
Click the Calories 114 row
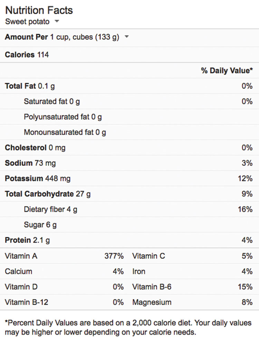[27, 55]
